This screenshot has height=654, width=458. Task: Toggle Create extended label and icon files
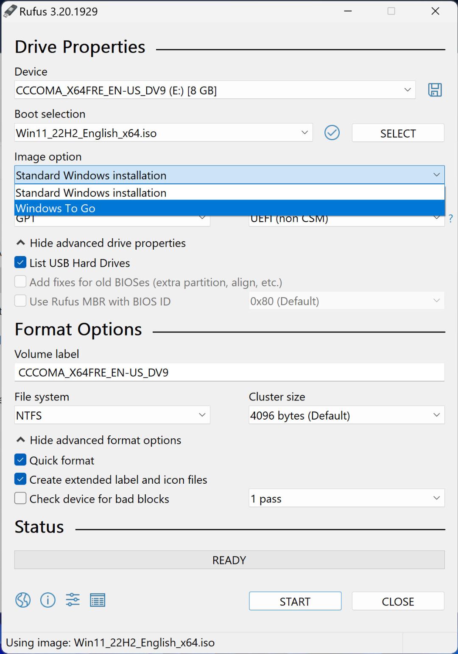tap(20, 479)
